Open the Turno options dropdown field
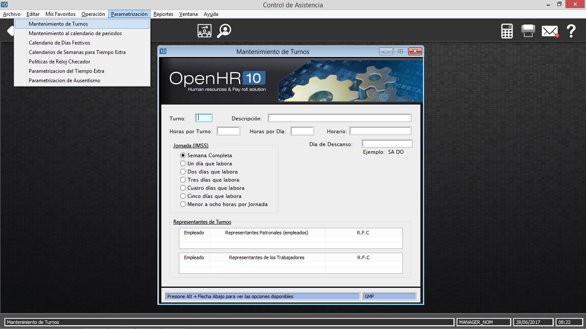Screen dimensions: 586x329 pyautogui.click(x=203, y=117)
